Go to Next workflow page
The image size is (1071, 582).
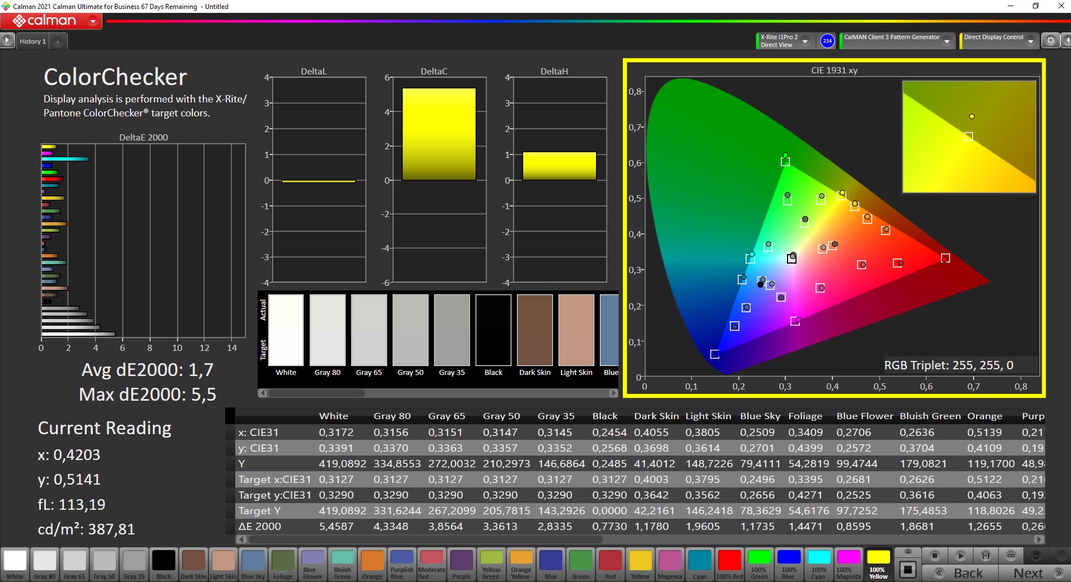pyautogui.click(x=1033, y=573)
